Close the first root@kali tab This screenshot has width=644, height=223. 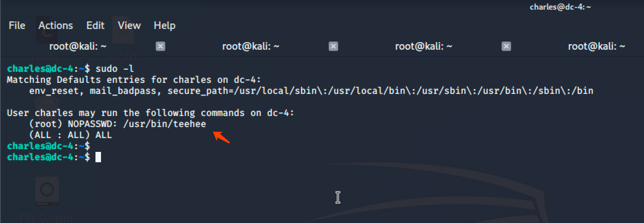pos(160,46)
